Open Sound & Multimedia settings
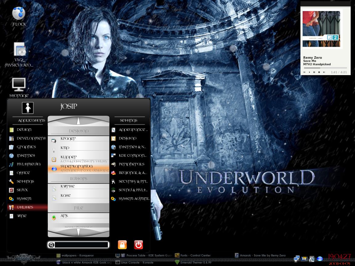The image size is (355, 266). 130,190
